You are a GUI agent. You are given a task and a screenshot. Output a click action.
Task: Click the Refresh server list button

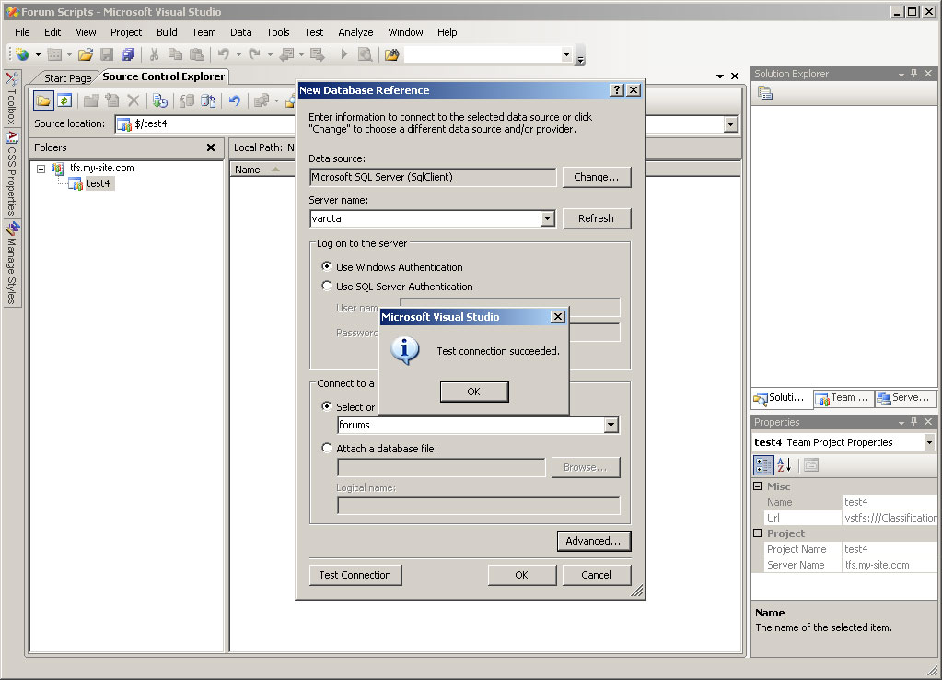click(x=597, y=219)
